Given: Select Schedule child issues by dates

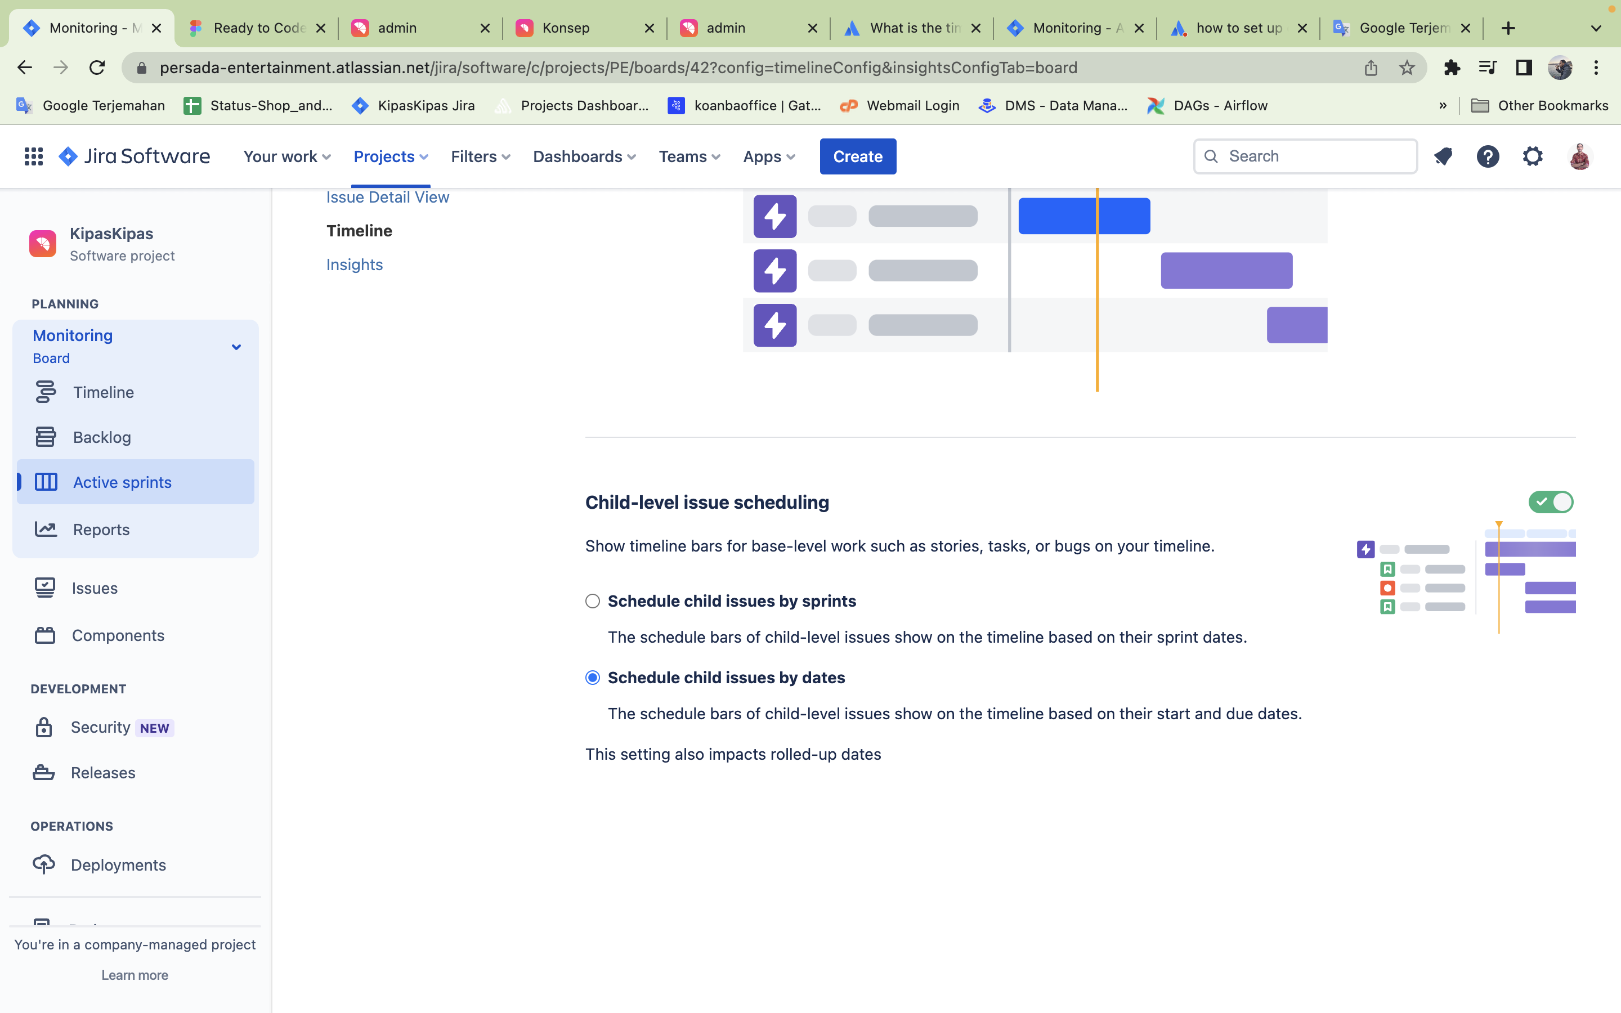Looking at the screenshot, I should (592, 678).
